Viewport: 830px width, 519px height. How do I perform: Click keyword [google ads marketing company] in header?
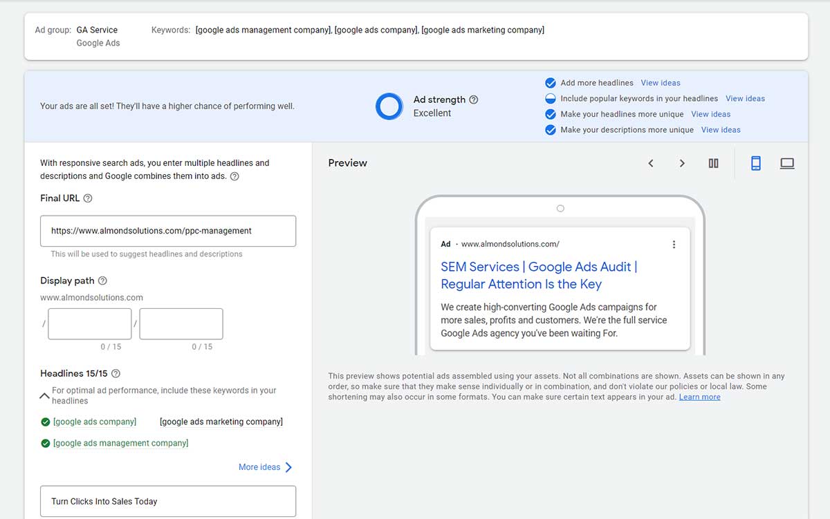[483, 30]
